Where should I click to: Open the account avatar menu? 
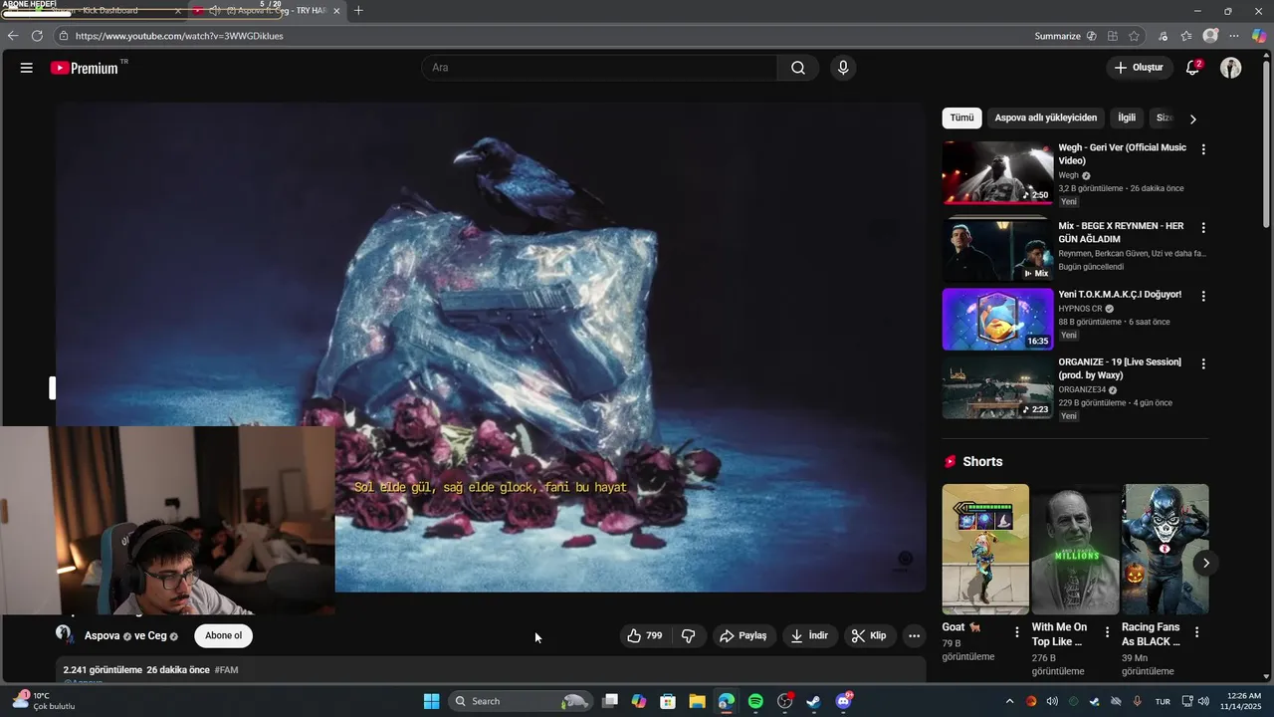pyautogui.click(x=1231, y=68)
